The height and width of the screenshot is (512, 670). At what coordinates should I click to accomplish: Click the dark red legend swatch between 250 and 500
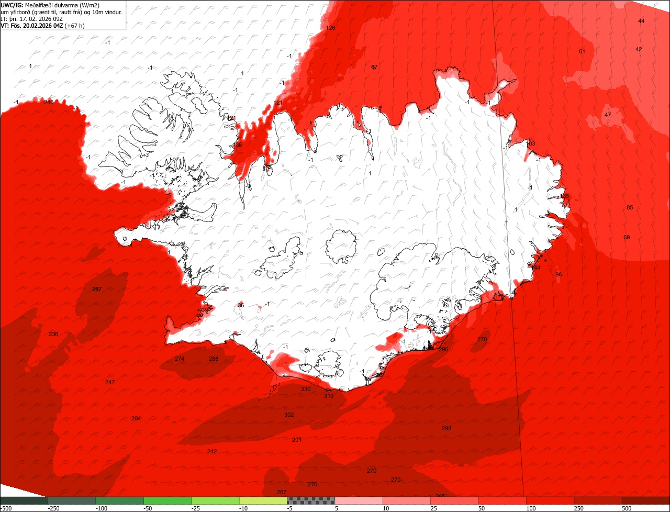click(x=598, y=500)
